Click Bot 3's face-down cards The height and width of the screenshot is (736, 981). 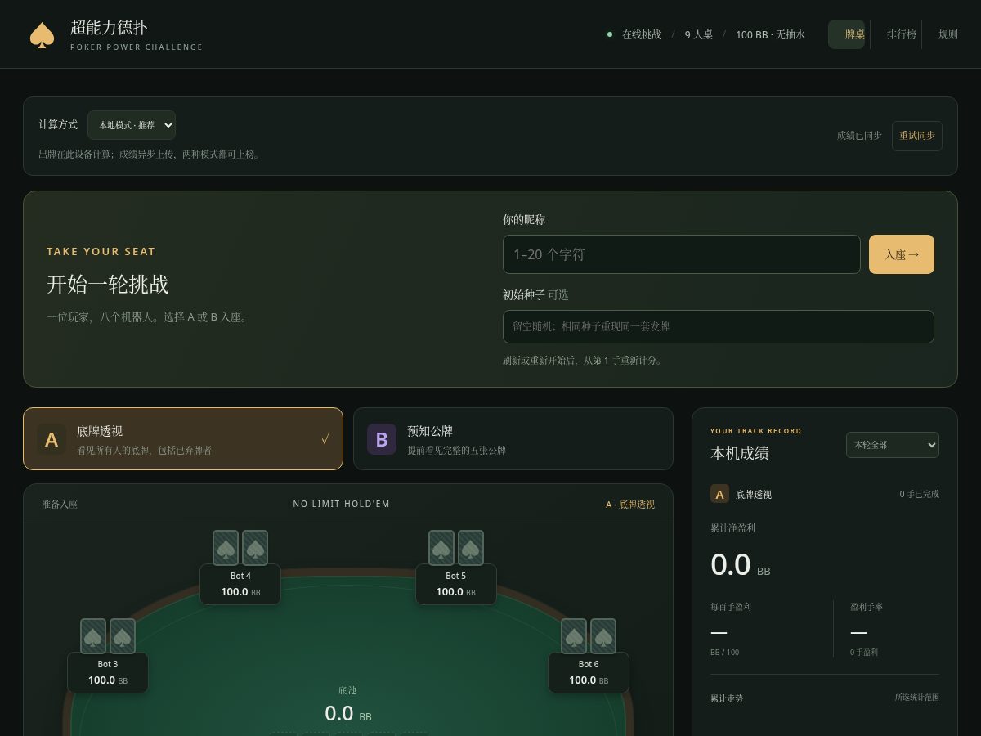pos(108,636)
